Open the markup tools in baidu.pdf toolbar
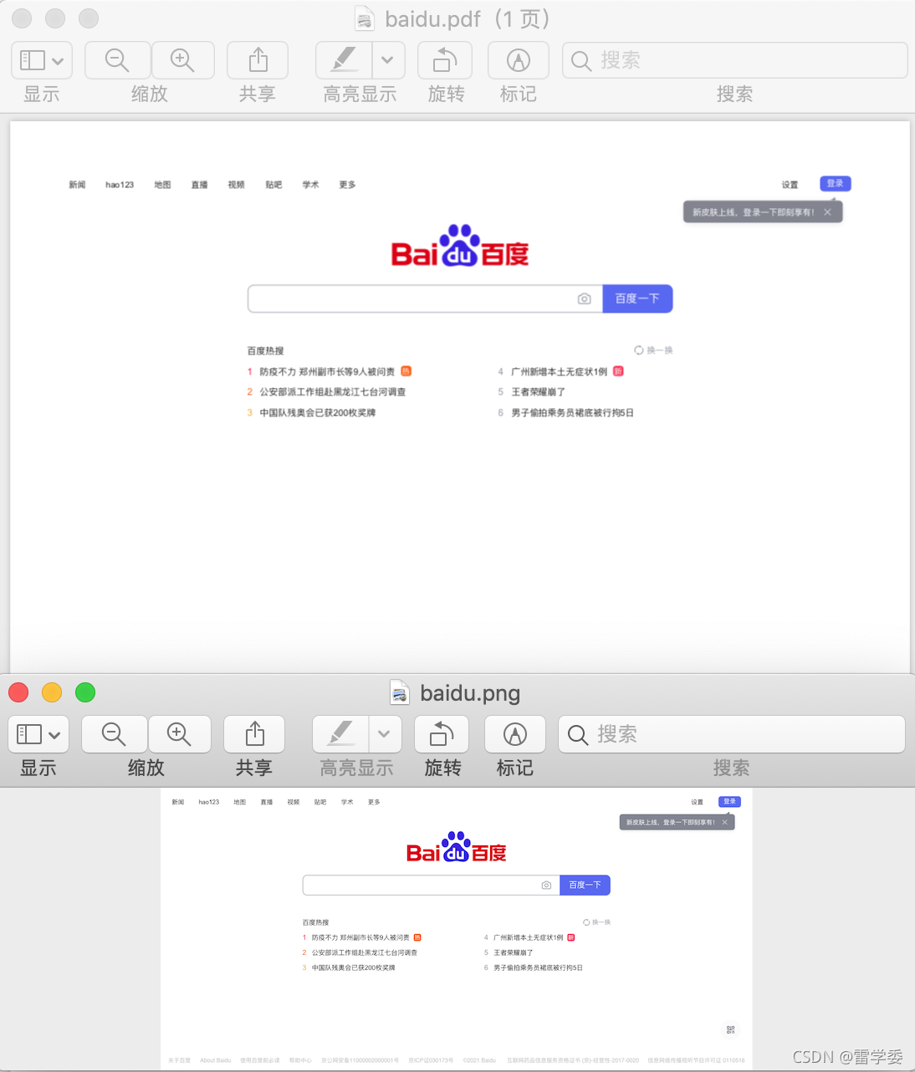The width and height of the screenshot is (915, 1072). point(518,60)
